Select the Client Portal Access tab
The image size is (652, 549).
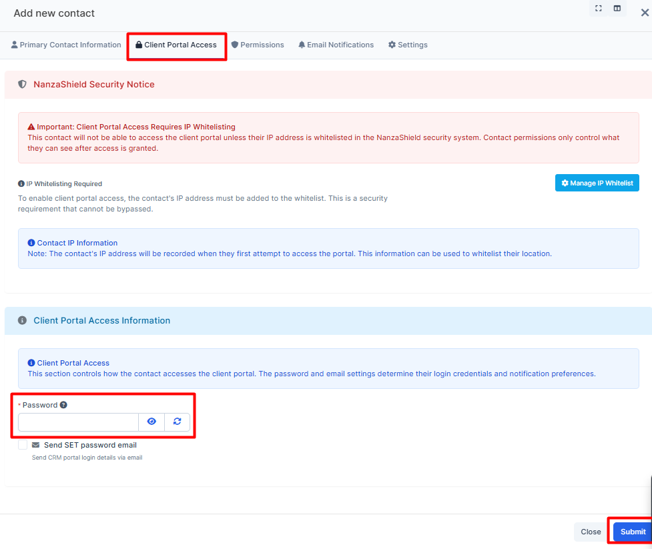tap(176, 45)
